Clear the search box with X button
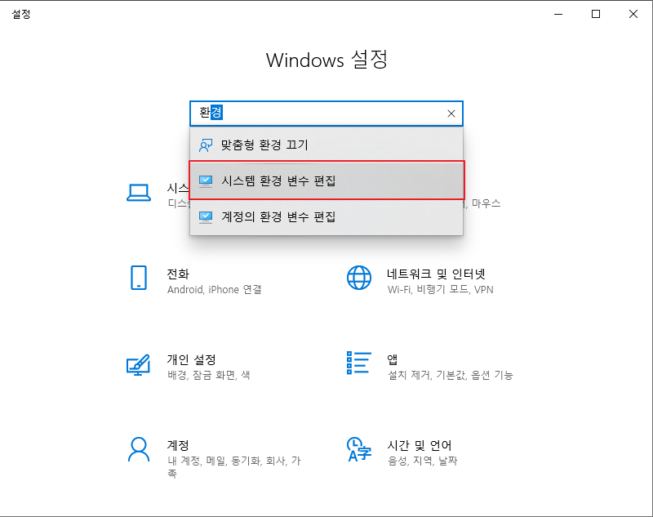Screen dimensions: 653x517 [x=451, y=114]
